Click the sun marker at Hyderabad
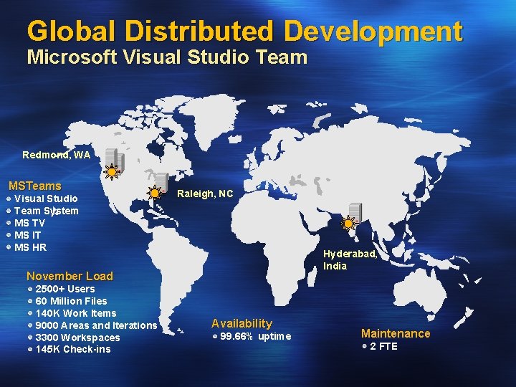Screen dimensions: 516x387 click(348, 224)
